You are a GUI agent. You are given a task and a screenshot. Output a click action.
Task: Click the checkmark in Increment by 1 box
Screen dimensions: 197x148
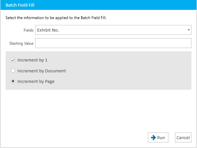point(13,60)
